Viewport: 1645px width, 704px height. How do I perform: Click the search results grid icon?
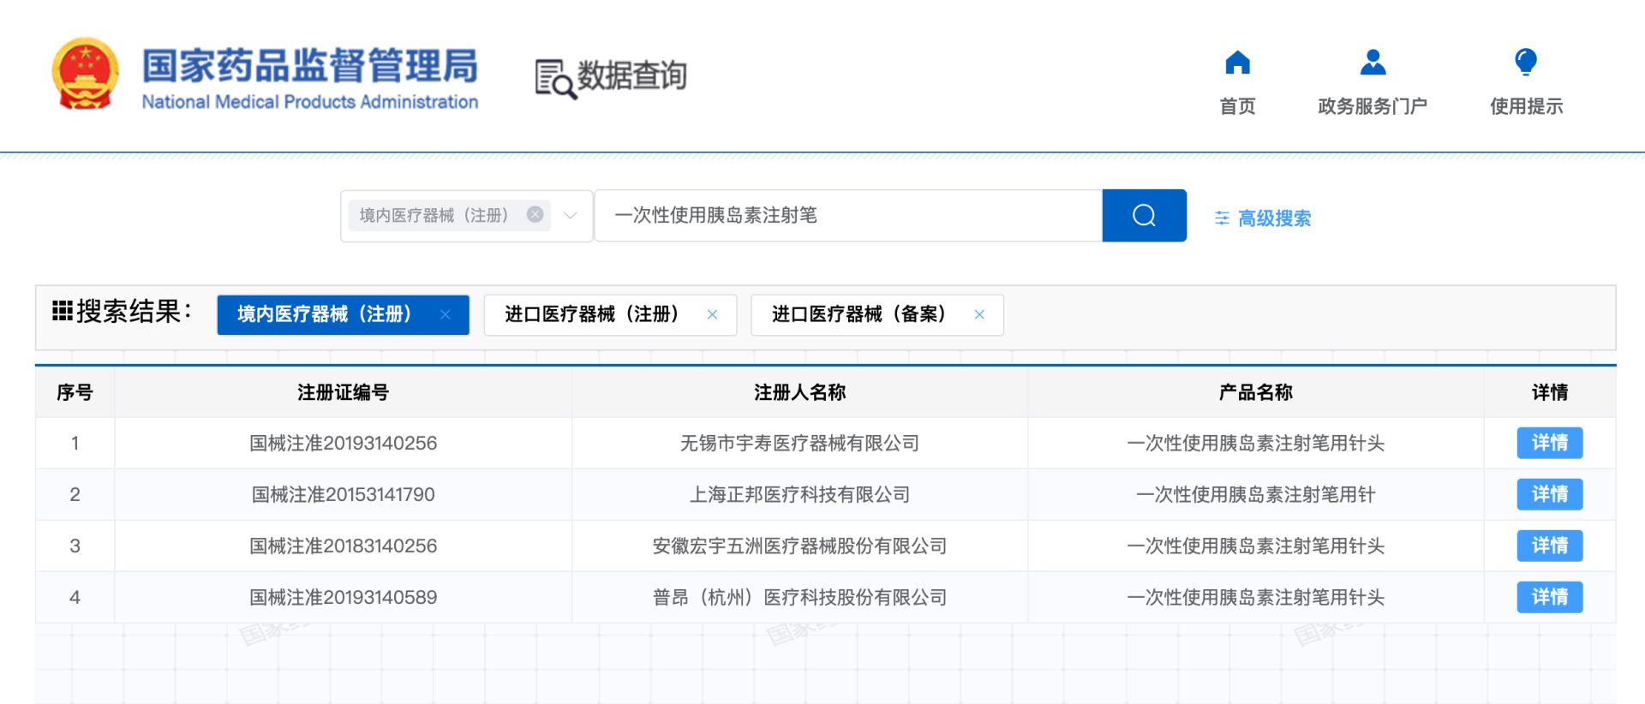pos(62,311)
